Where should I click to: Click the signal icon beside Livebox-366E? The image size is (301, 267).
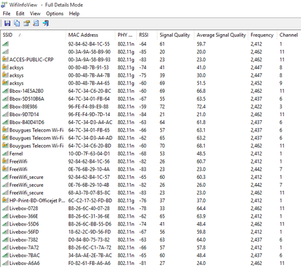pyautogui.click(x=5, y=216)
